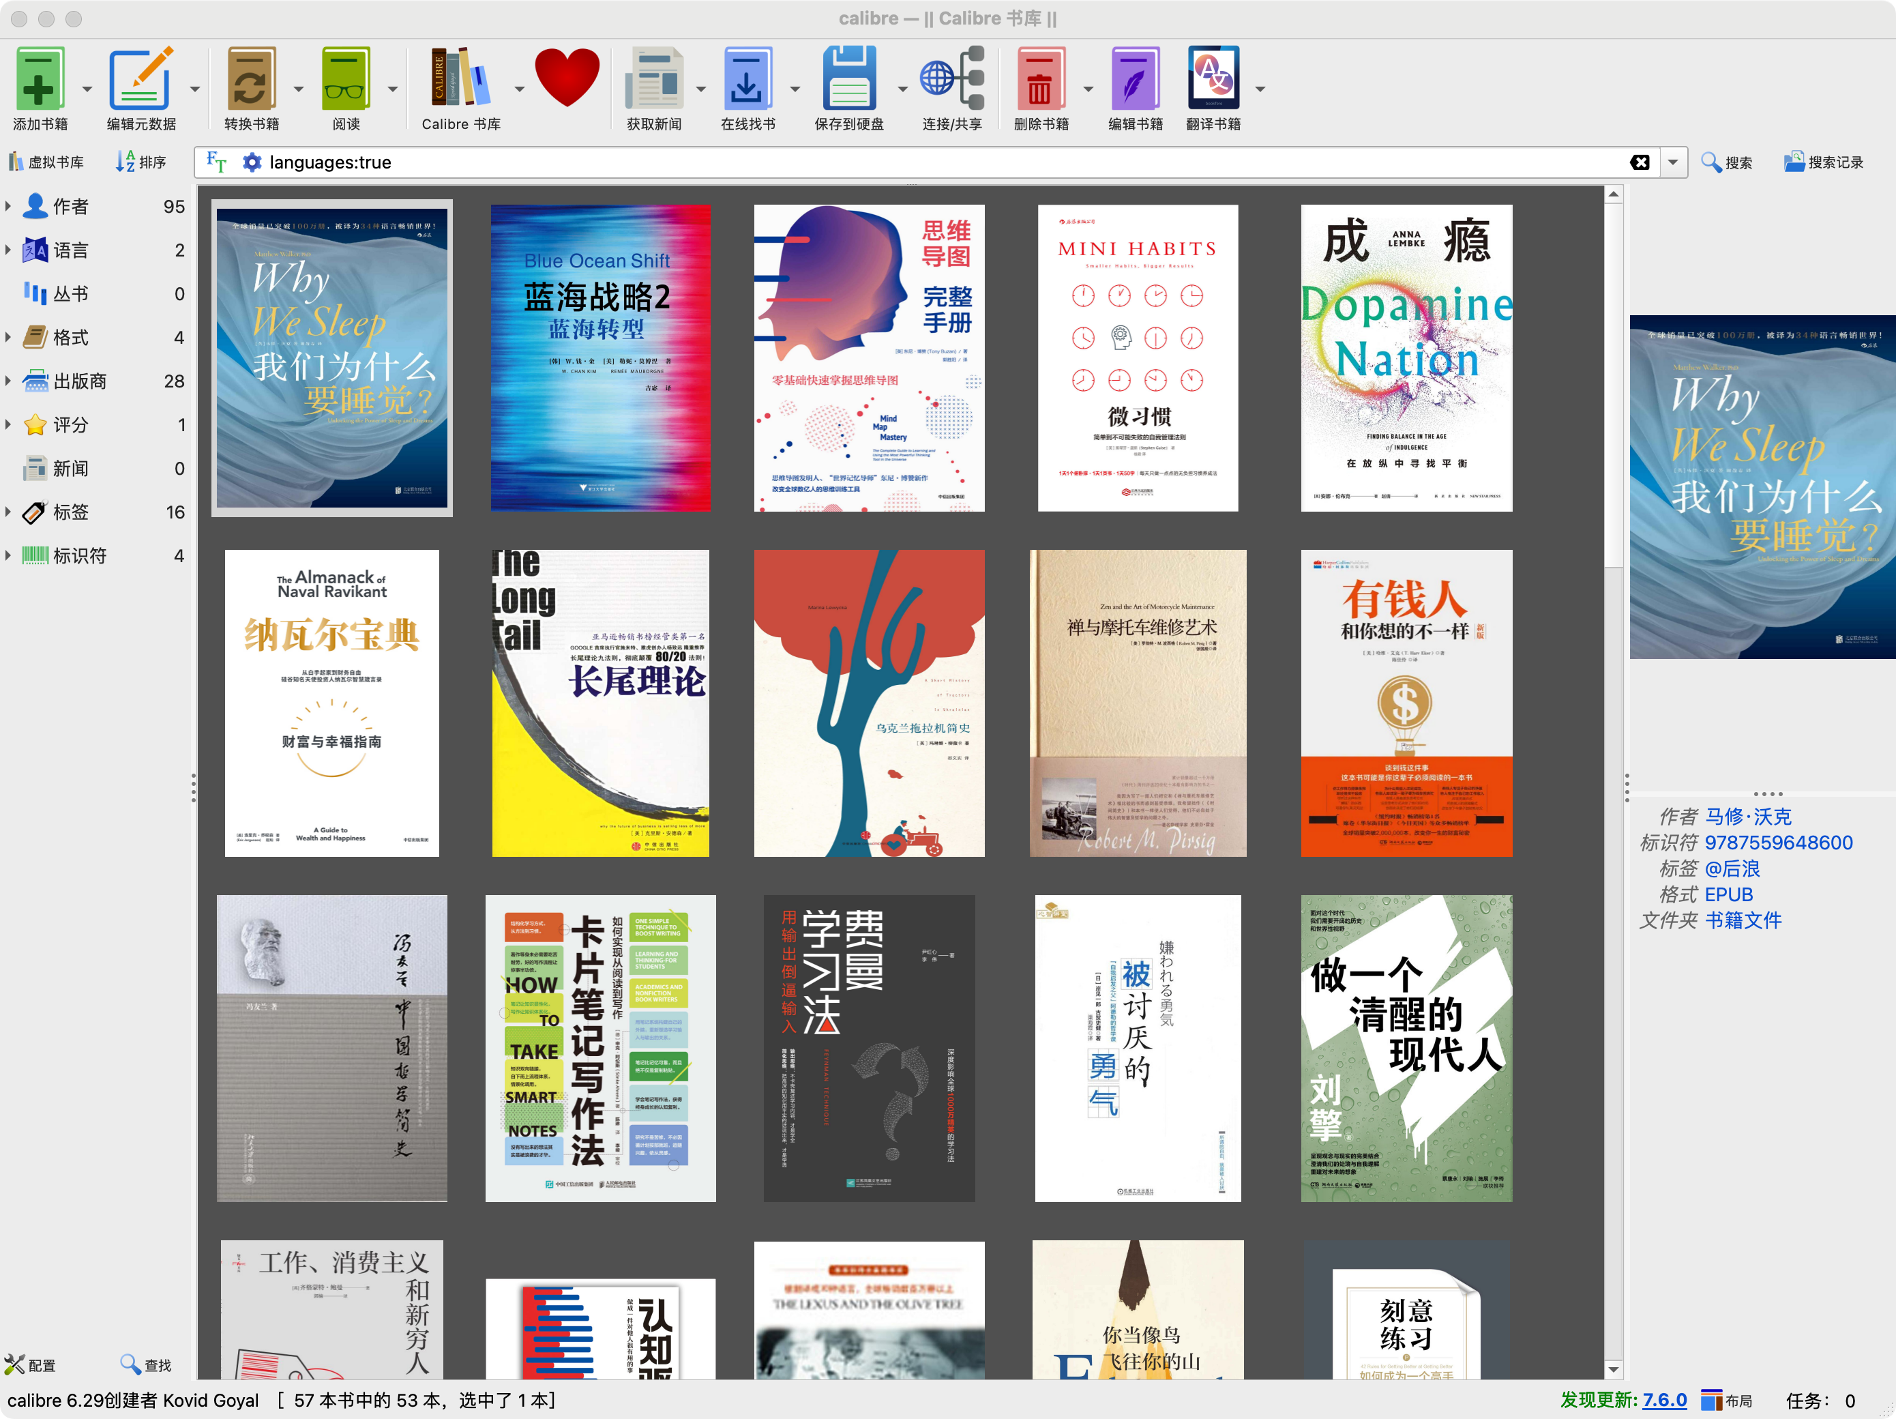Image resolution: width=1896 pixels, height=1419 pixels.
Task: Open Add books dropdown arrow
Action: (x=87, y=89)
